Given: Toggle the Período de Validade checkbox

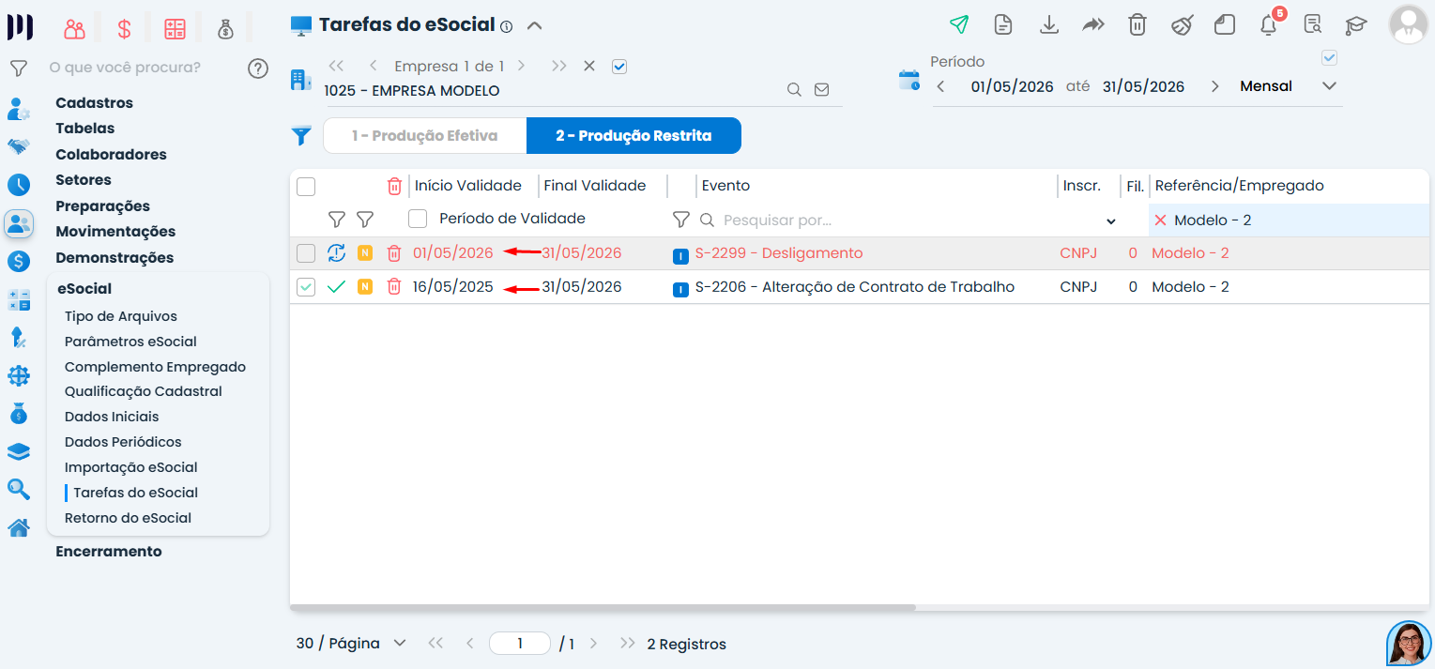Looking at the screenshot, I should [418, 219].
